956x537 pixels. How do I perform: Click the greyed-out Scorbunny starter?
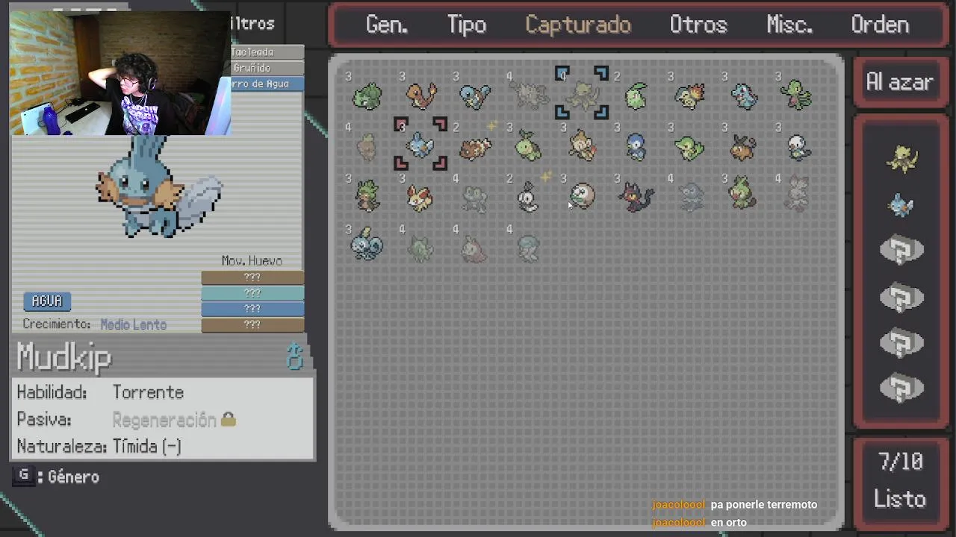pos(797,194)
